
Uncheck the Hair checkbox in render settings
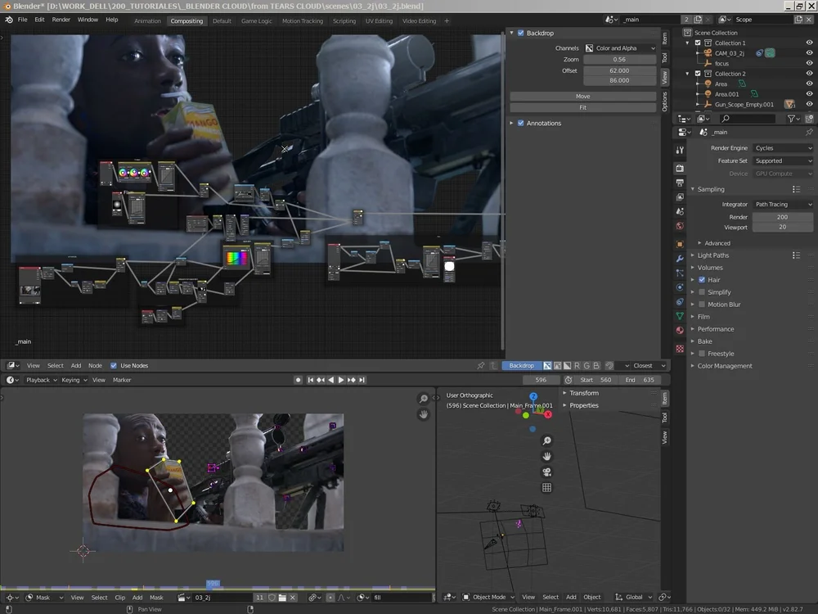(702, 280)
